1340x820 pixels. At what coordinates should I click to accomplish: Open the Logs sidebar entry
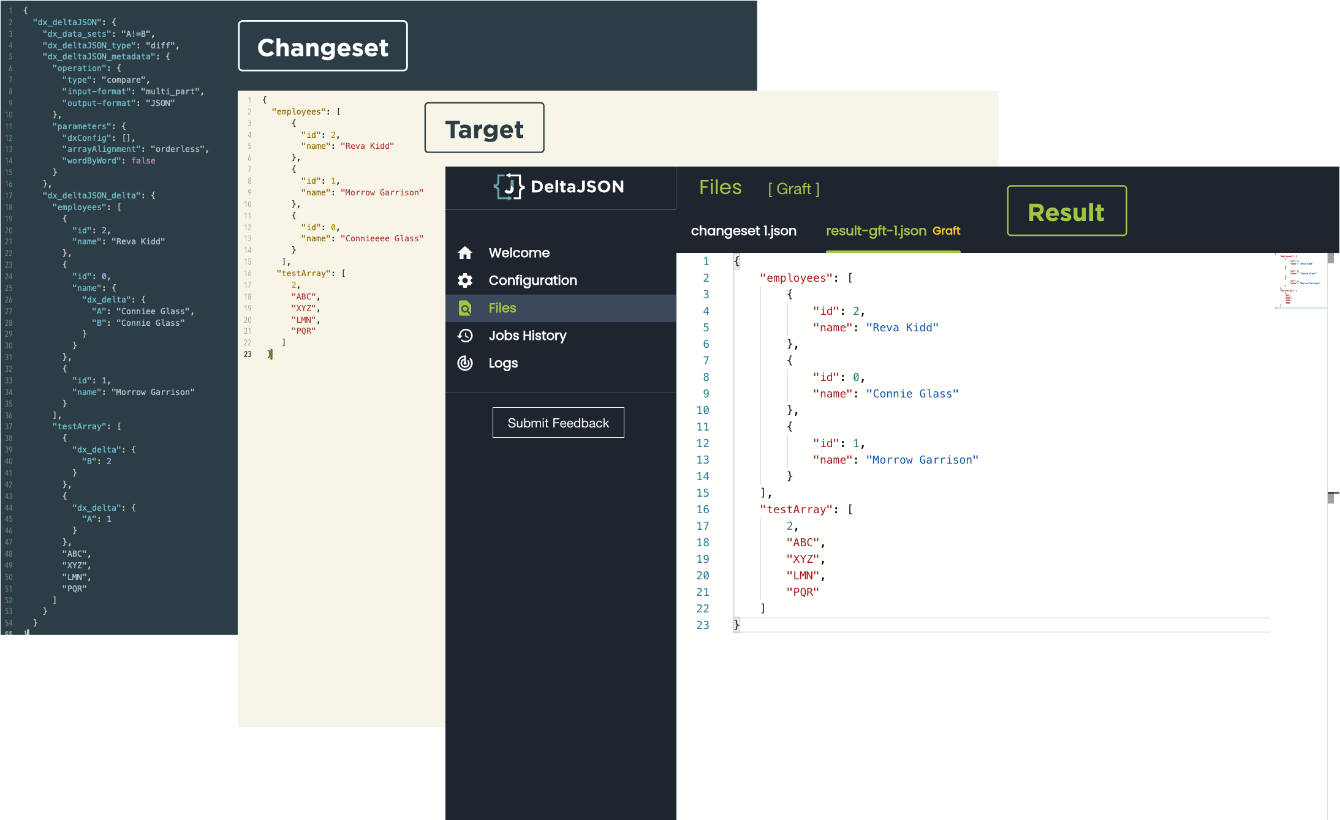click(503, 363)
